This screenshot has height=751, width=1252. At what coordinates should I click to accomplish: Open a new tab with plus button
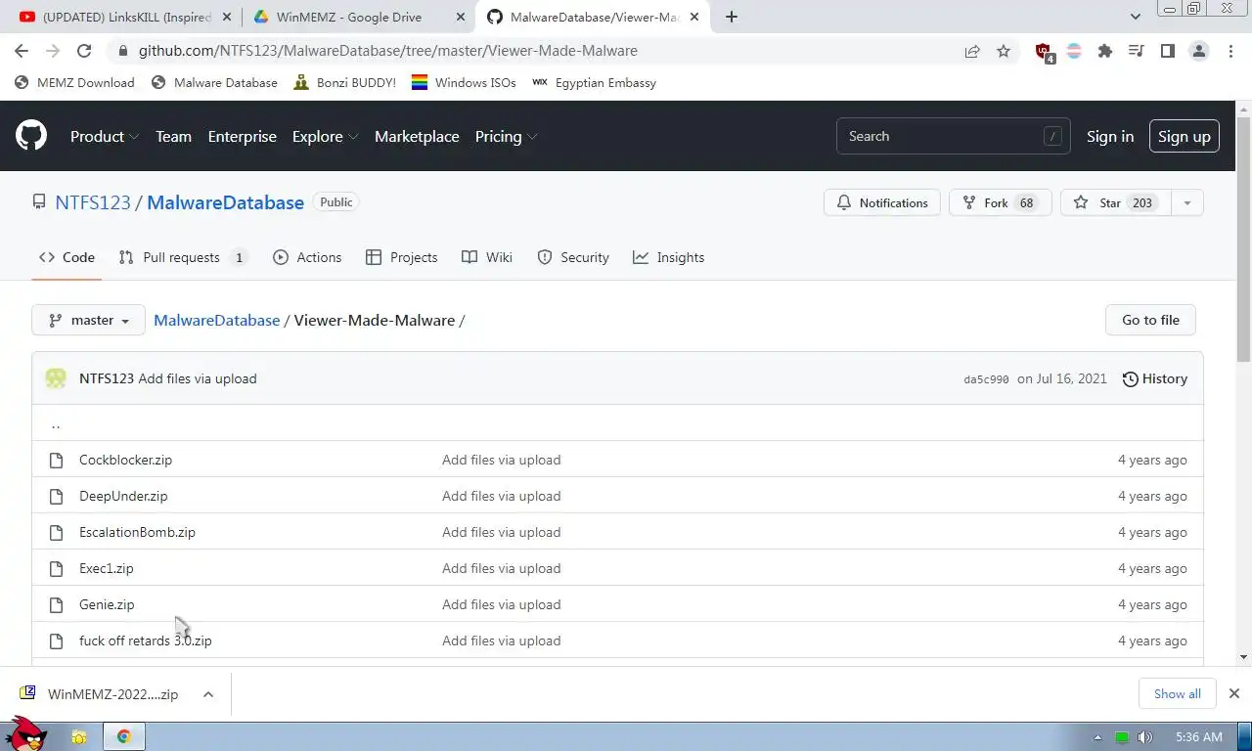[731, 17]
